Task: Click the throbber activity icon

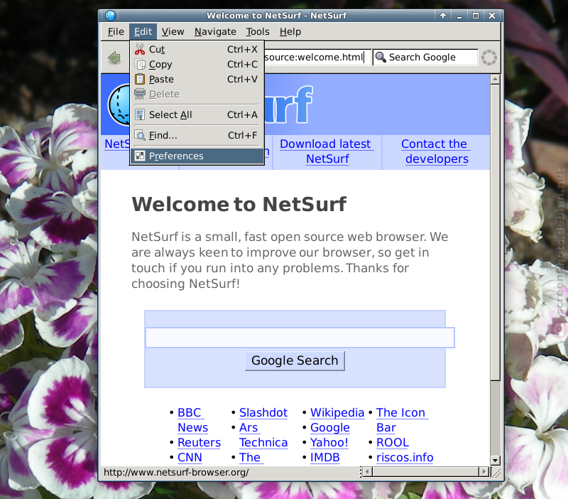Action: click(x=489, y=58)
